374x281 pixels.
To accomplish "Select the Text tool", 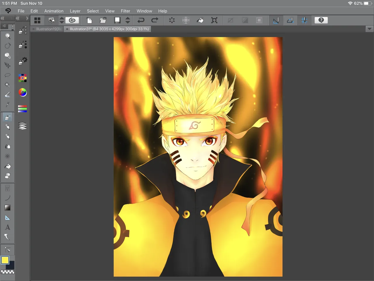I will (x=8, y=227).
